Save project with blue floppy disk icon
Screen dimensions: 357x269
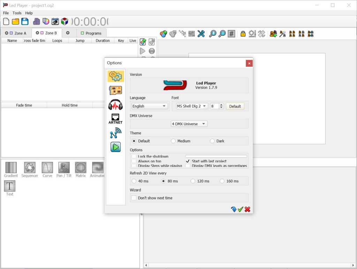(25, 22)
